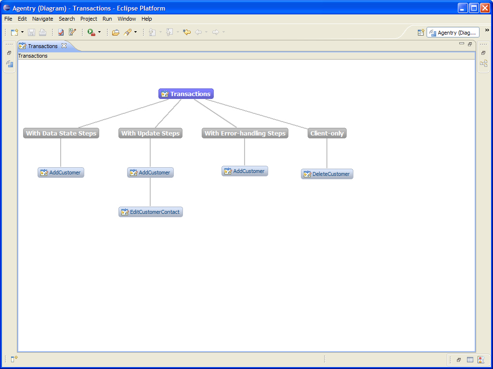Click the flashlight search toolbar icon
Image resolution: width=493 pixels, height=369 pixels.
(x=127, y=32)
